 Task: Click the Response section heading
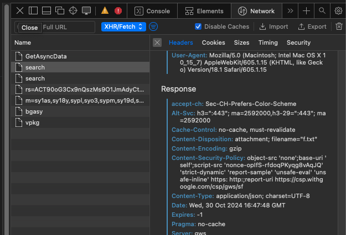[178, 89]
